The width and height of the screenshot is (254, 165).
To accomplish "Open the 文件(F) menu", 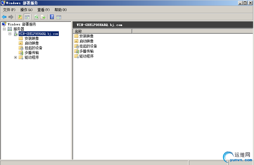I will [x=9, y=10].
